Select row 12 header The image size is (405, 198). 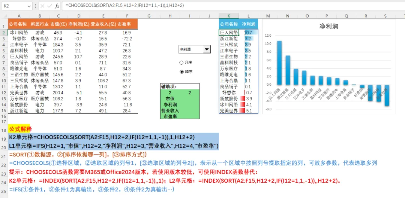point(4,93)
